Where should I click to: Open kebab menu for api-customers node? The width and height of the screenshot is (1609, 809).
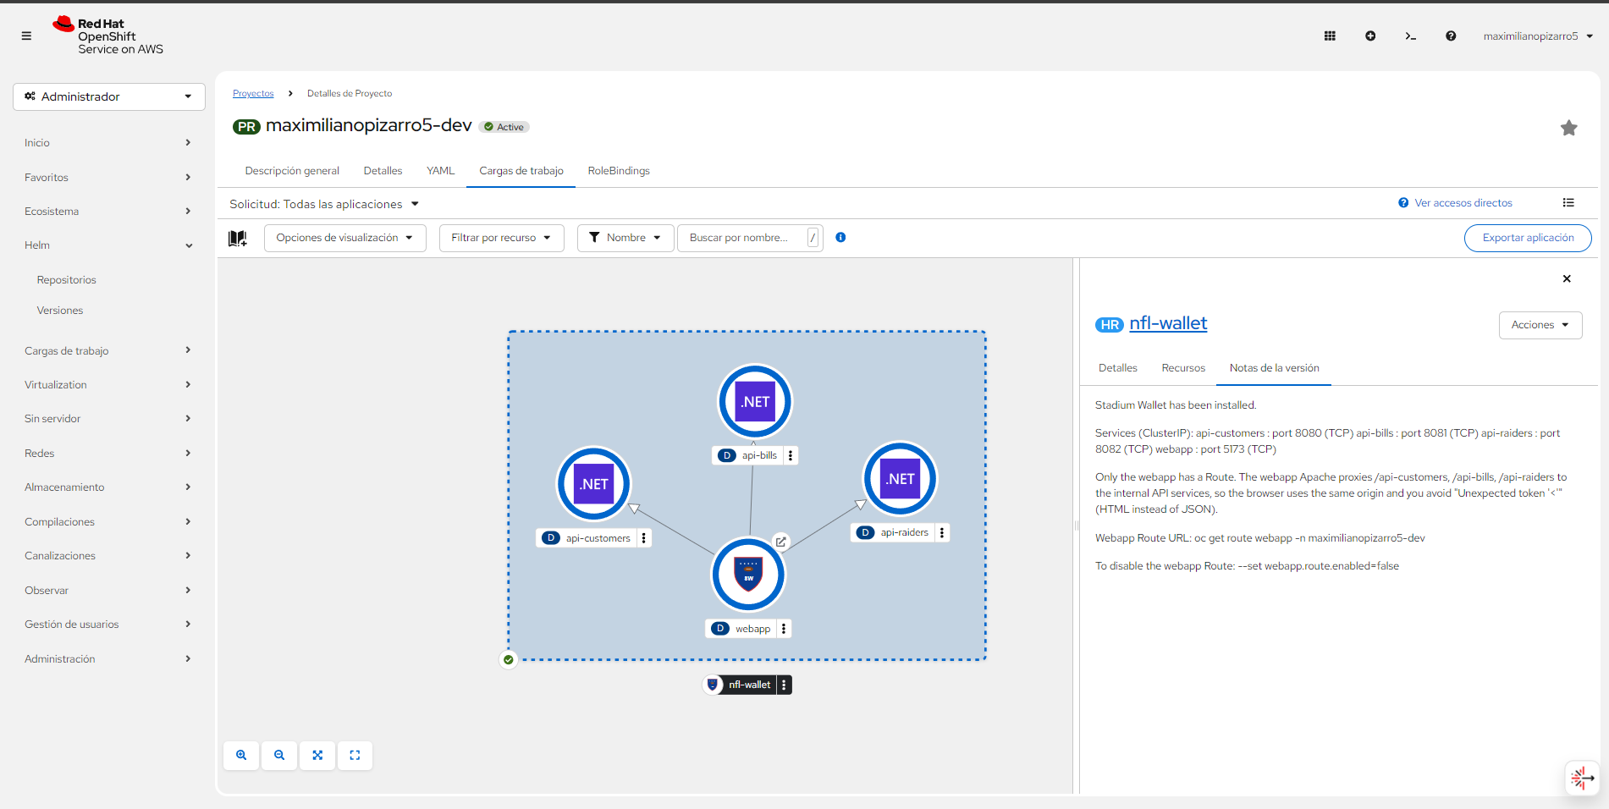pyautogui.click(x=644, y=538)
